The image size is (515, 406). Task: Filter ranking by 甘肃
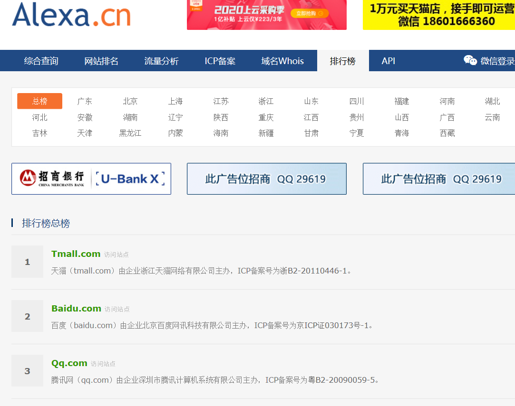(x=311, y=133)
